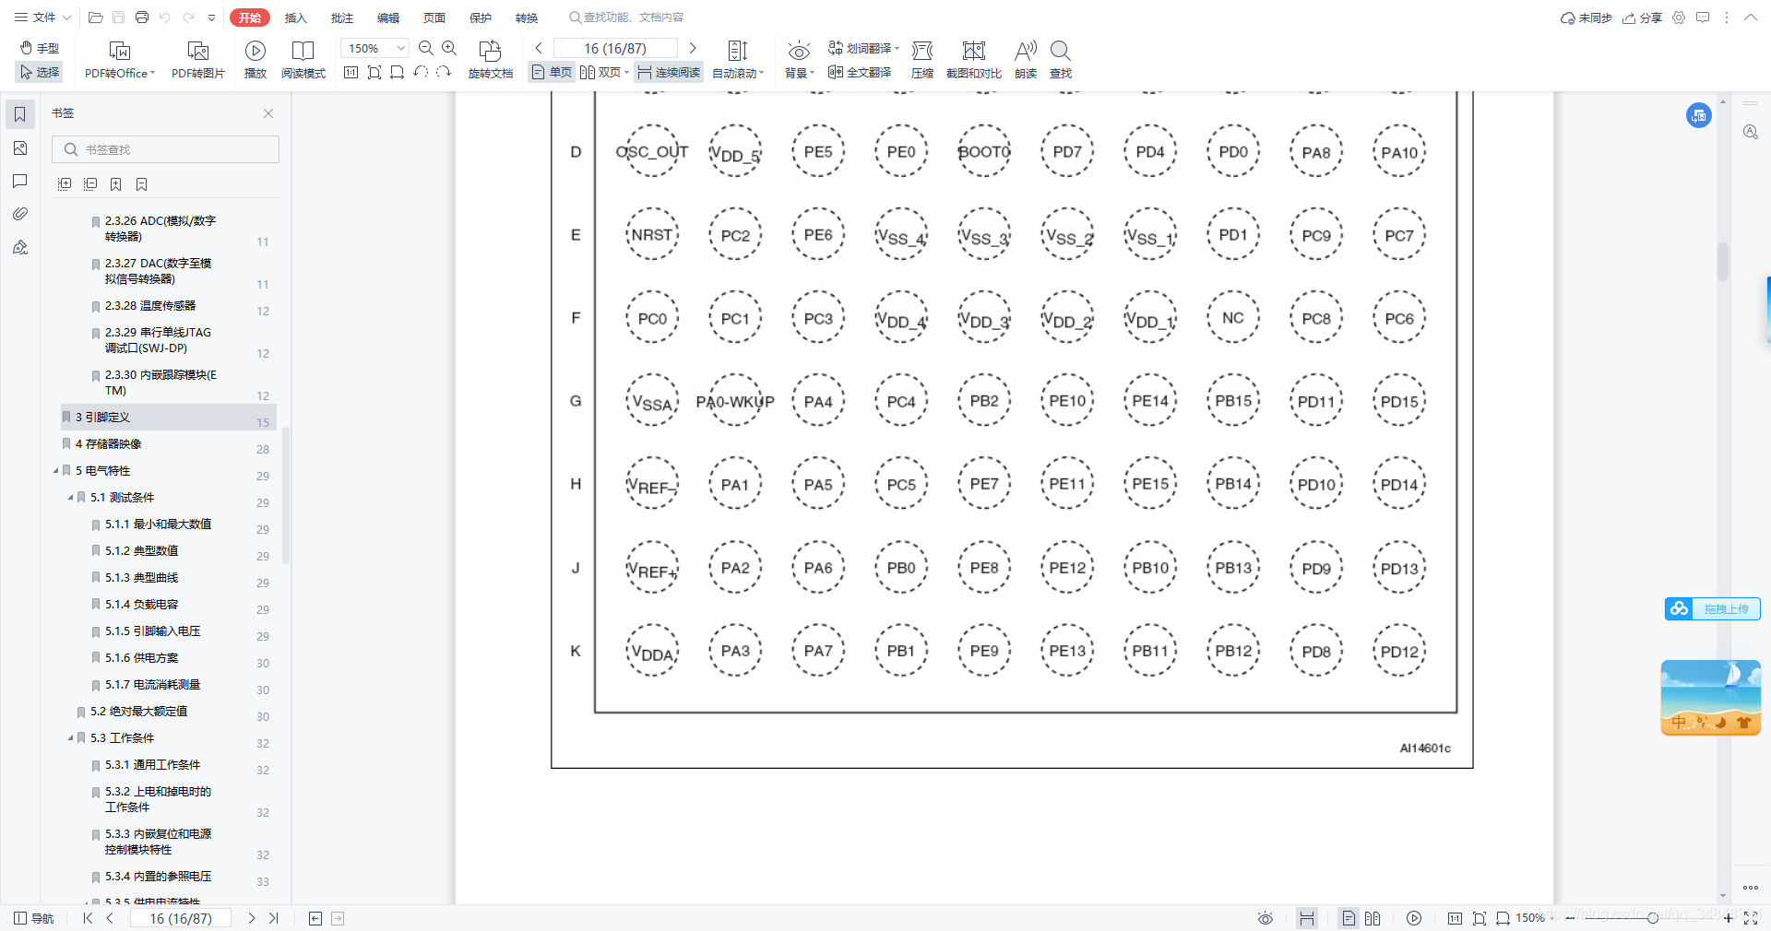Enter reading mode (阅读模式)

tap(303, 60)
